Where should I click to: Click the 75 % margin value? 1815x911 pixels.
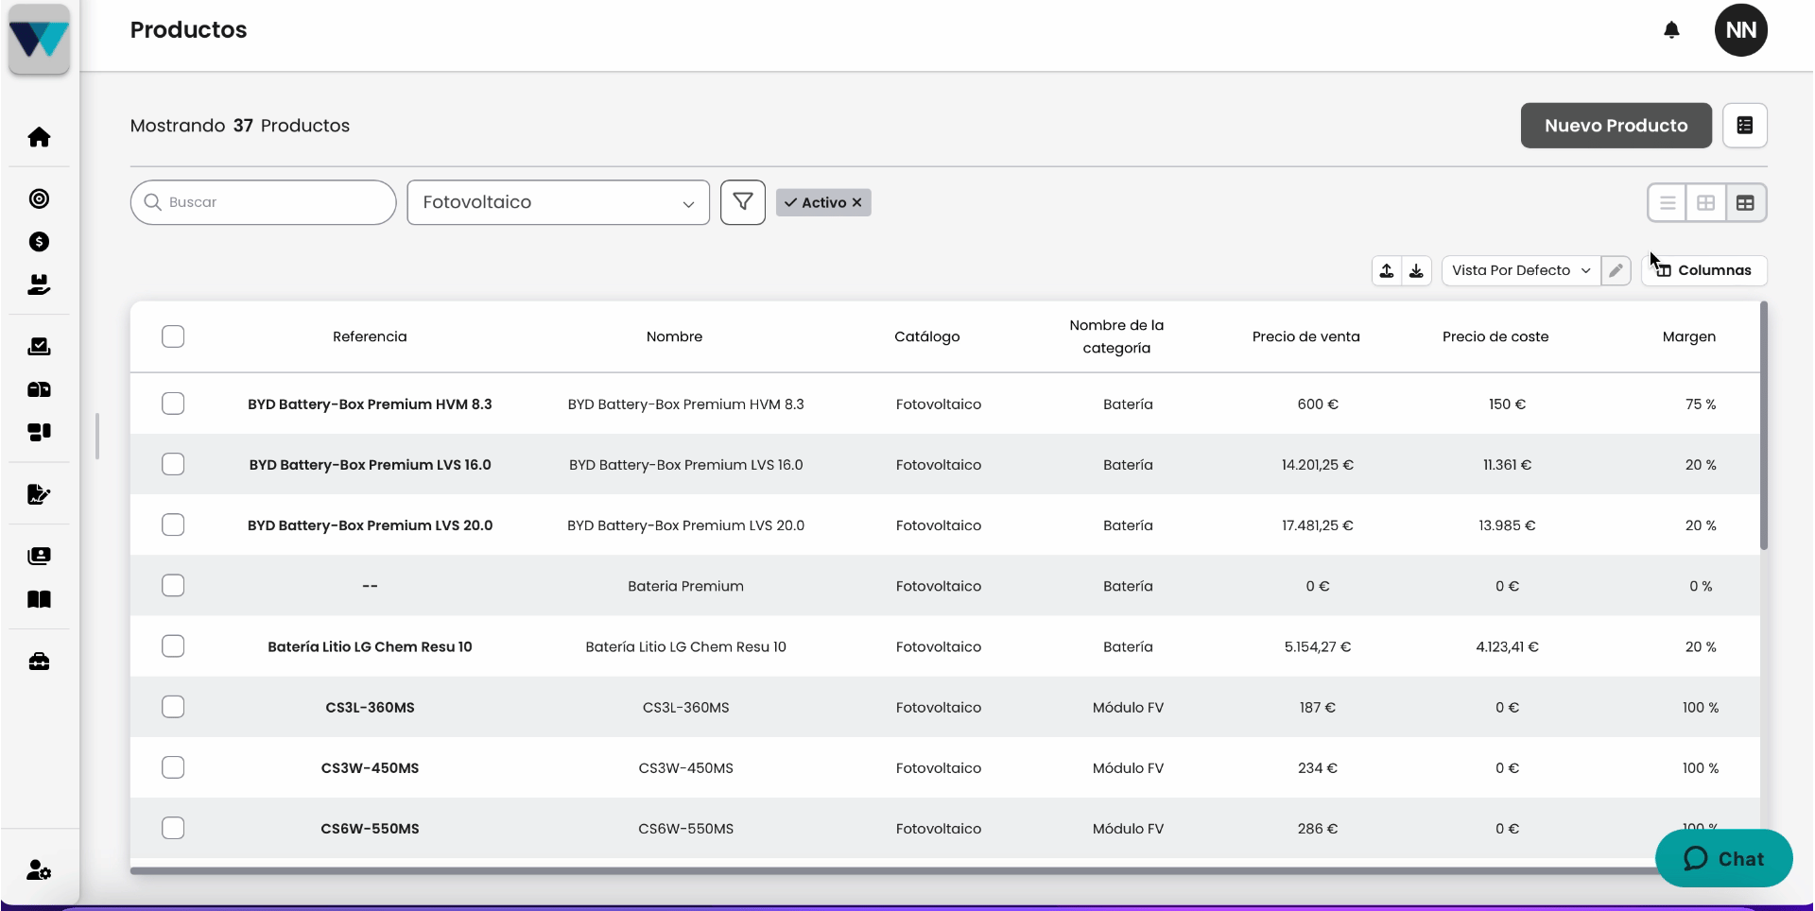(x=1700, y=404)
